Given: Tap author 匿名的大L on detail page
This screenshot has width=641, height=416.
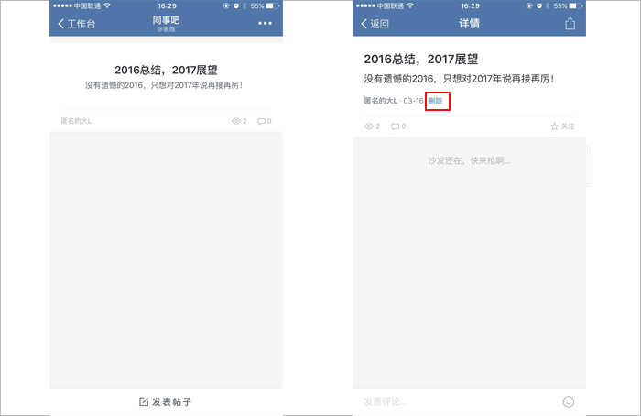Looking at the screenshot, I should (381, 101).
